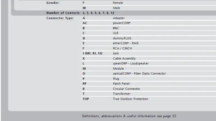
Task: Click the 'Number of Contacts:' label
Action: coord(63,13)
